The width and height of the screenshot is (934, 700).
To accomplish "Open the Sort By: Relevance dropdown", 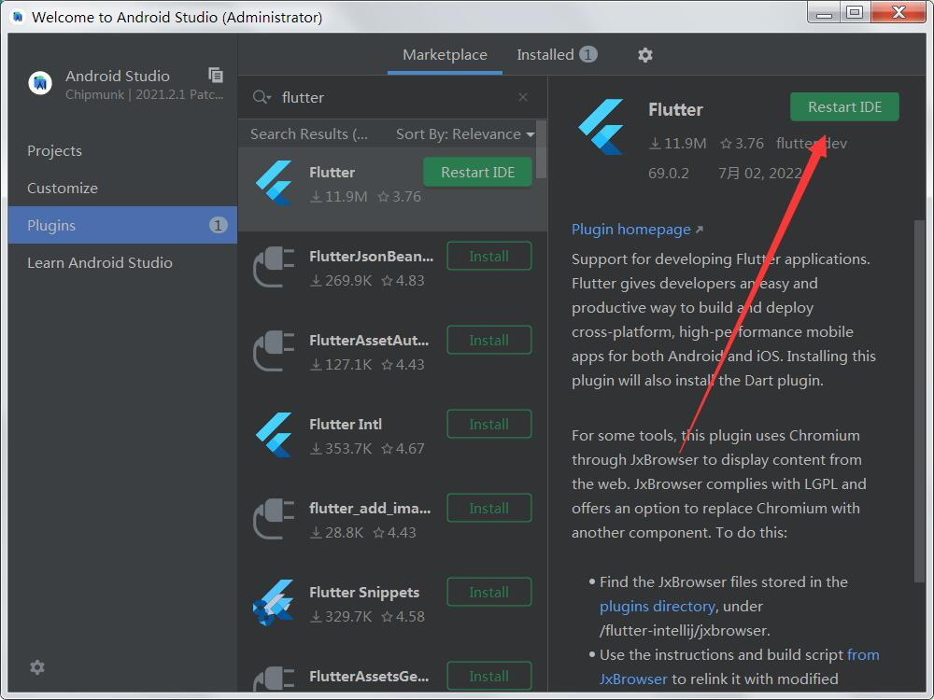I will [x=465, y=133].
